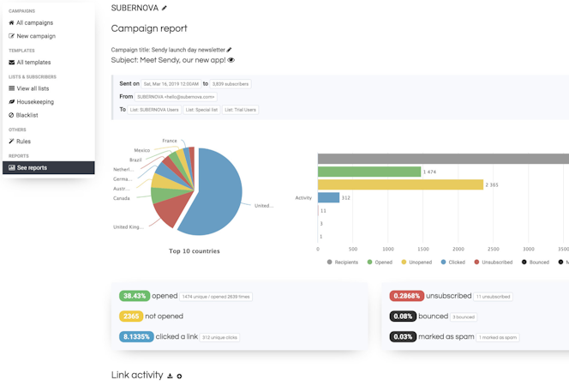Image resolution: width=569 pixels, height=386 pixels.
Task: Click the compose icon beside New campaign
Action: tap(12, 36)
